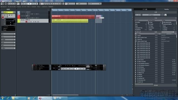Viewport: 178px width, 100px height.
Task: Sort results by the Rating column
Action: pos(158,34)
